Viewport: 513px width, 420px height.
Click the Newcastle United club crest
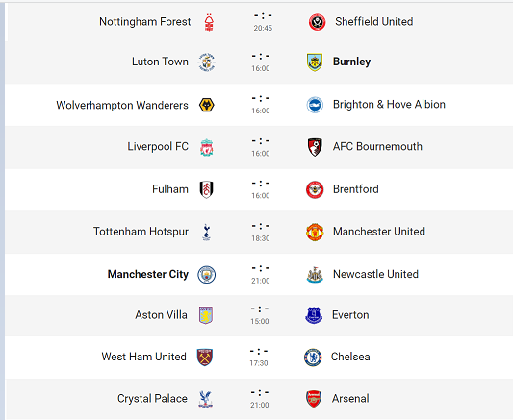pos(315,274)
